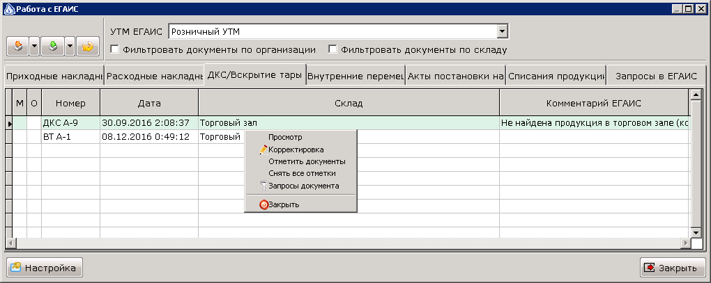Screen dimensions: 711x283
Task: Choose Корректировка in context menu
Action: tap(300, 149)
